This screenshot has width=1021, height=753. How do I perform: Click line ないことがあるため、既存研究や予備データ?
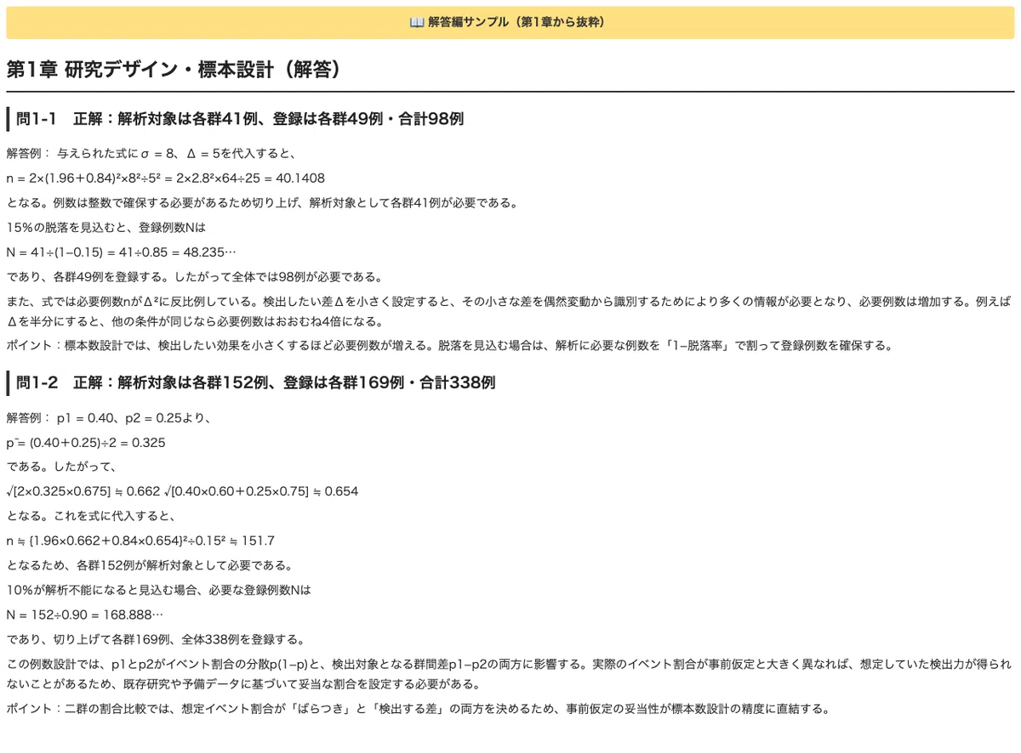tap(243, 683)
